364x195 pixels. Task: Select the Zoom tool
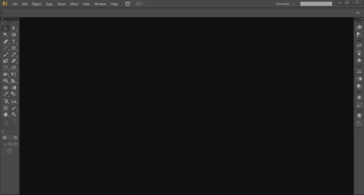14,114
